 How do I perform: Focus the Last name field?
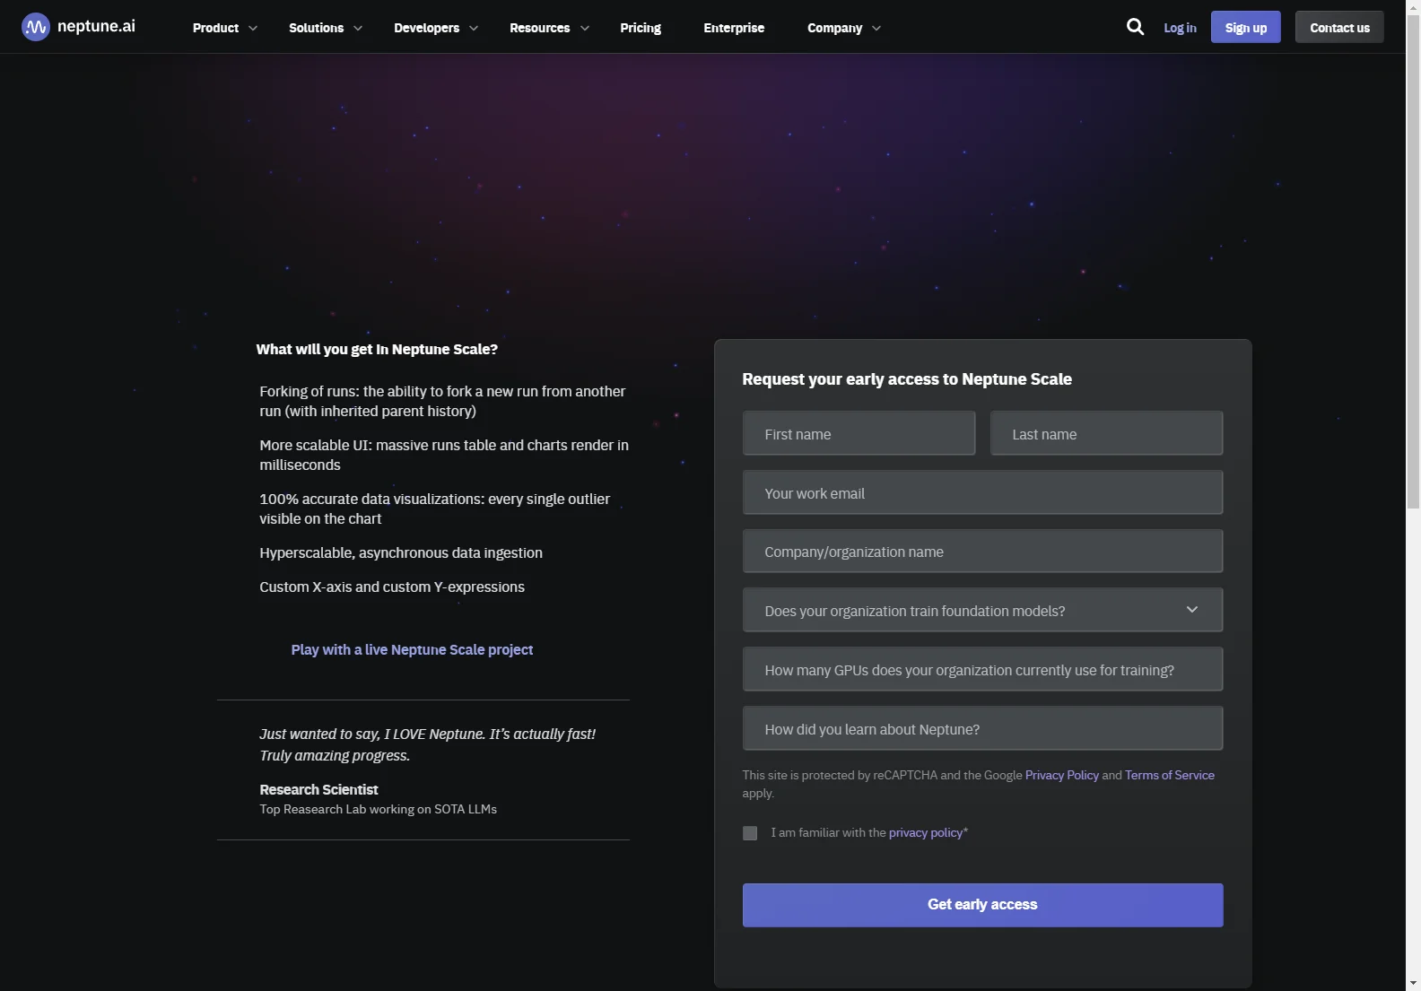1106,433
